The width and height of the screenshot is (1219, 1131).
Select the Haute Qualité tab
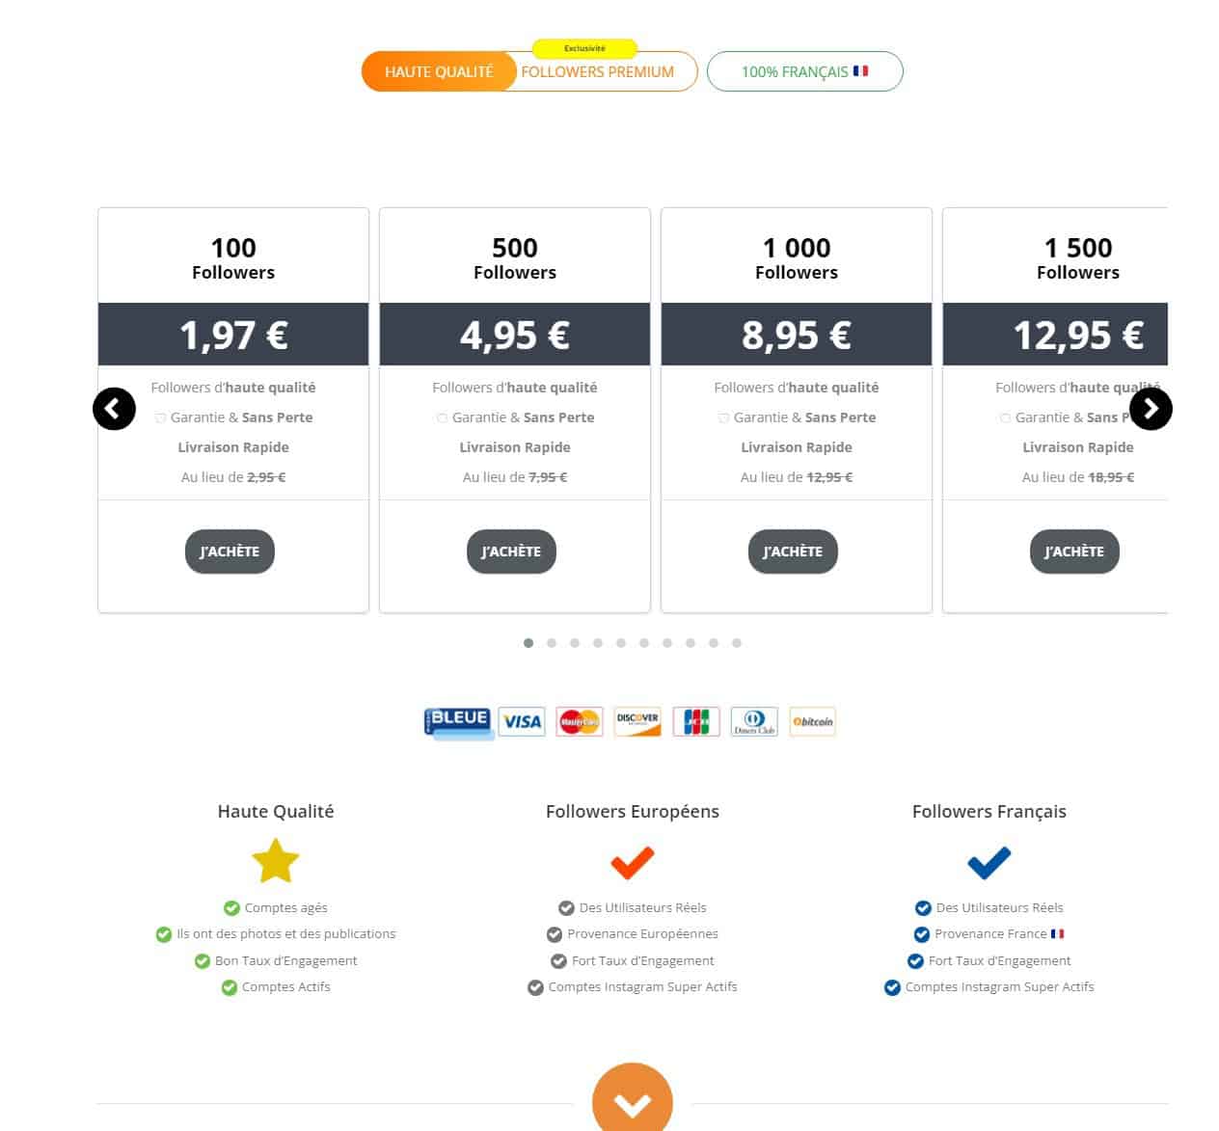pyautogui.click(x=439, y=71)
